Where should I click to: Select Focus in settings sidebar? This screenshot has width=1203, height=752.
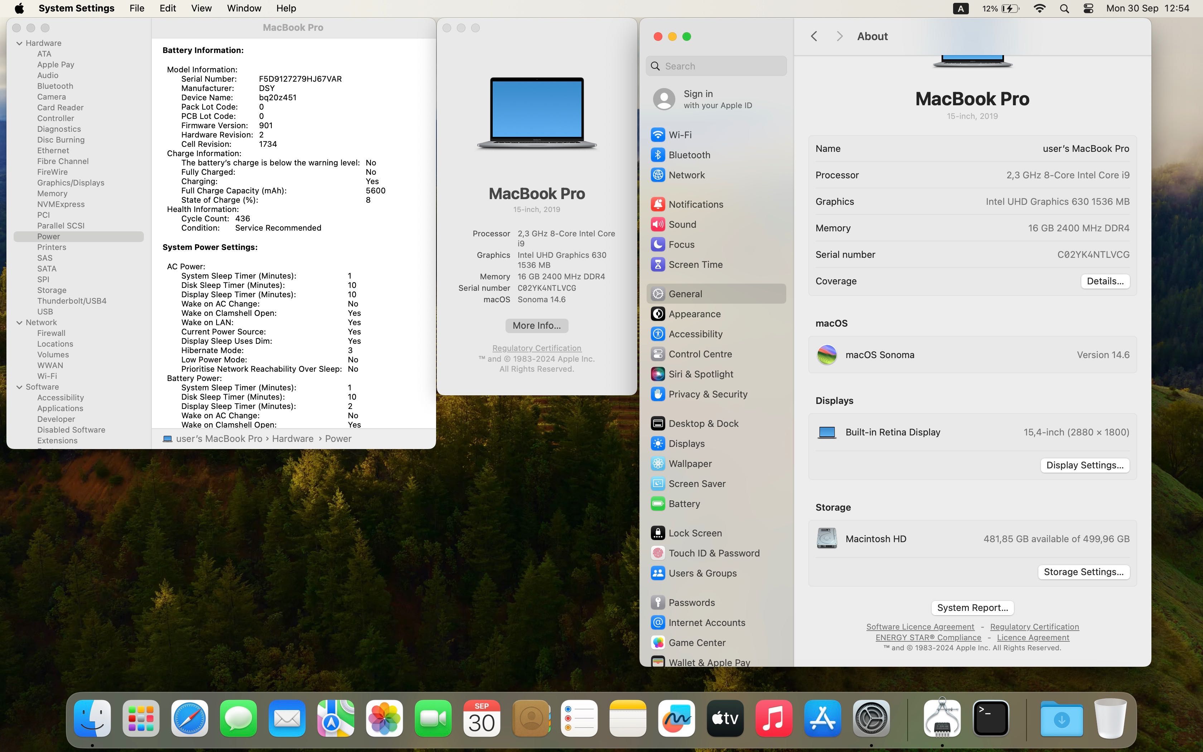point(716,244)
